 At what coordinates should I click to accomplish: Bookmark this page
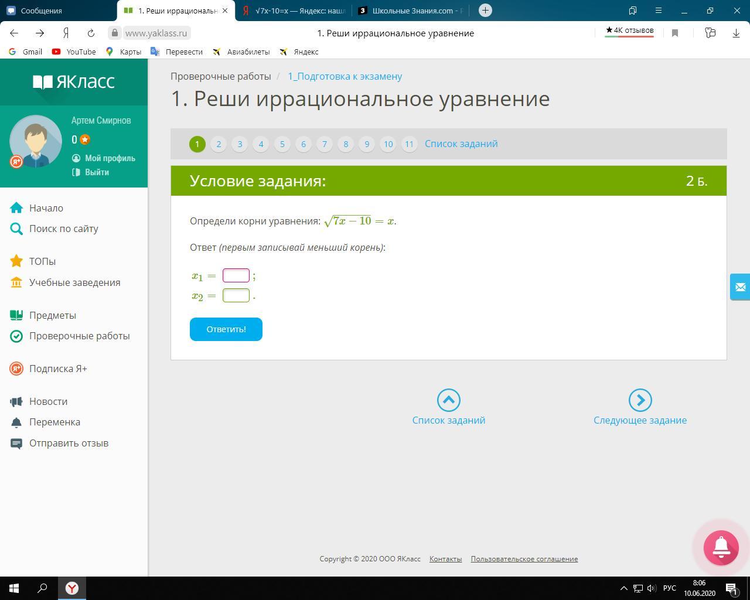675,33
